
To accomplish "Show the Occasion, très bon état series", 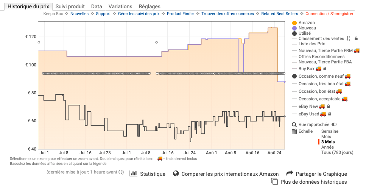I will (321, 84).
